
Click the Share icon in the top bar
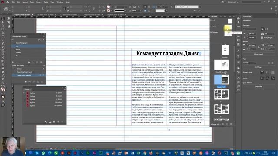tap(223, 2)
